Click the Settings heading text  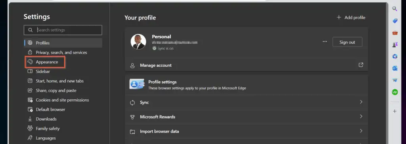click(37, 17)
